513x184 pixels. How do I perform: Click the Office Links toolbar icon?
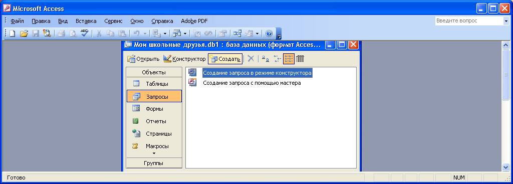point(156,33)
